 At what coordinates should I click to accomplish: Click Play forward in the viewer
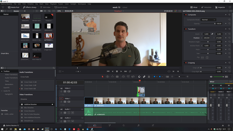click(121, 71)
